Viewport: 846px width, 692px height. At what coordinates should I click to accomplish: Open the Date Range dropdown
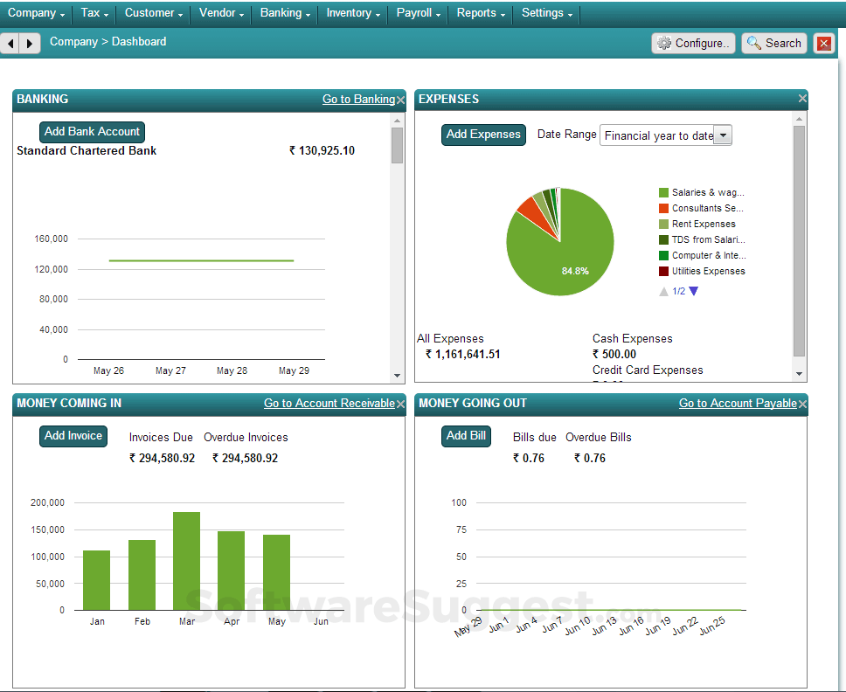coord(723,135)
